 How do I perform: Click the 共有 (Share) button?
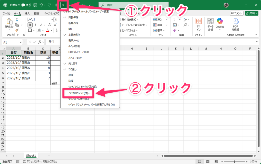point(252,13)
